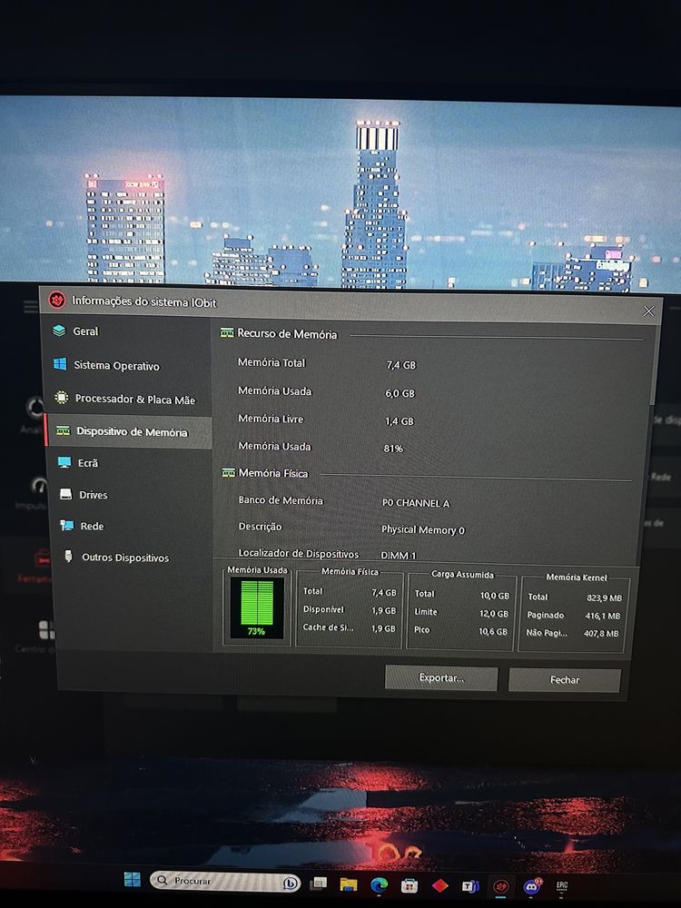Click the Ecrã monitor icon
681x908 pixels.
coord(64,462)
